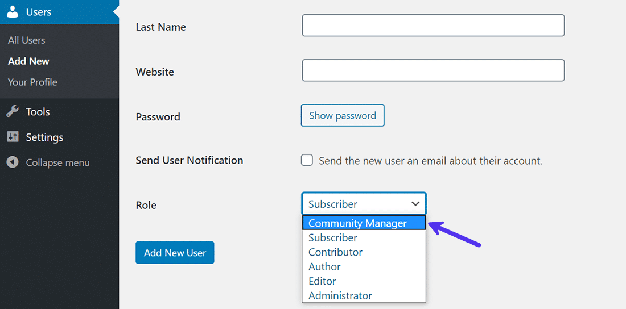Choose the Editor role option
Viewport: 626px width, 309px height.
click(x=322, y=281)
